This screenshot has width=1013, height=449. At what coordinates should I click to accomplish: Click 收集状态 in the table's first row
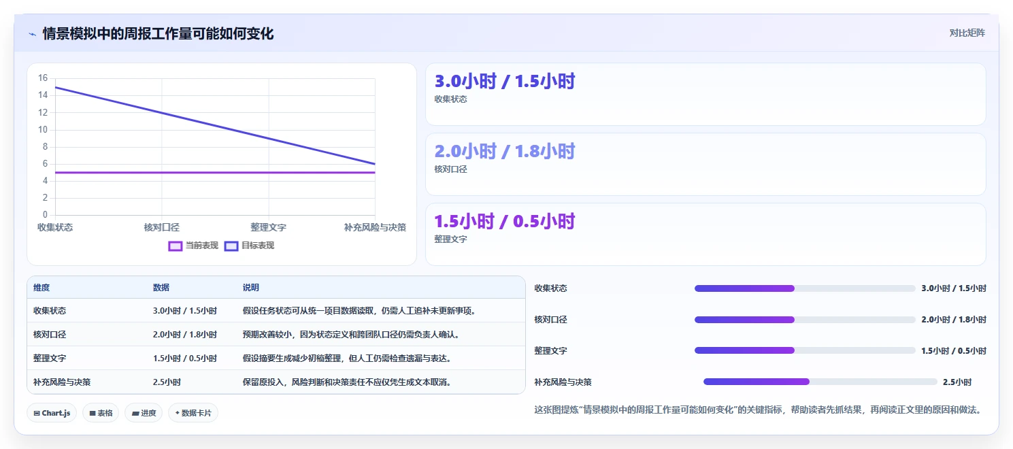[x=50, y=311]
